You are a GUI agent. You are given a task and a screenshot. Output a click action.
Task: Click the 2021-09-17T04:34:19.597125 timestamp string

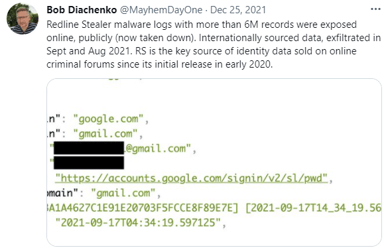tap(138, 223)
